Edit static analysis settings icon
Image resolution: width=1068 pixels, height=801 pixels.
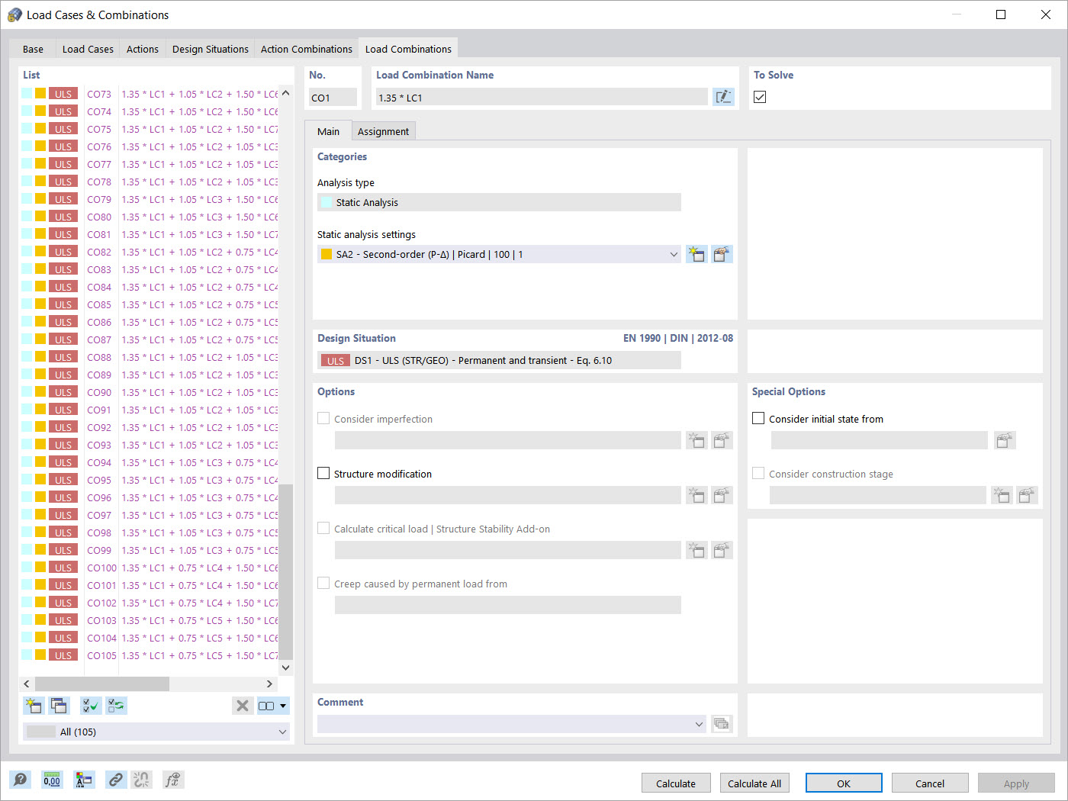coord(722,254)
